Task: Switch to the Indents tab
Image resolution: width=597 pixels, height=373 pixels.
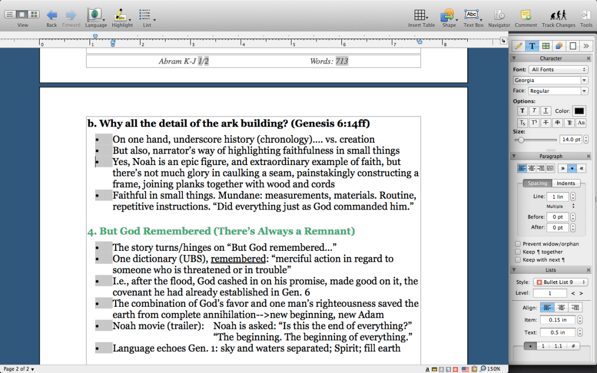Action: click(566, 183)
